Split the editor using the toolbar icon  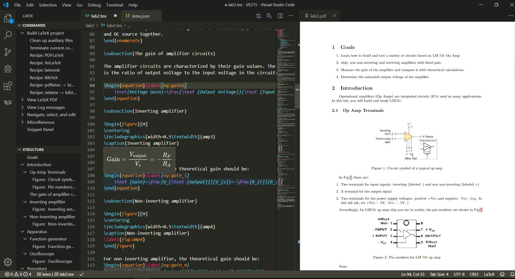click(x=280, y=16)
